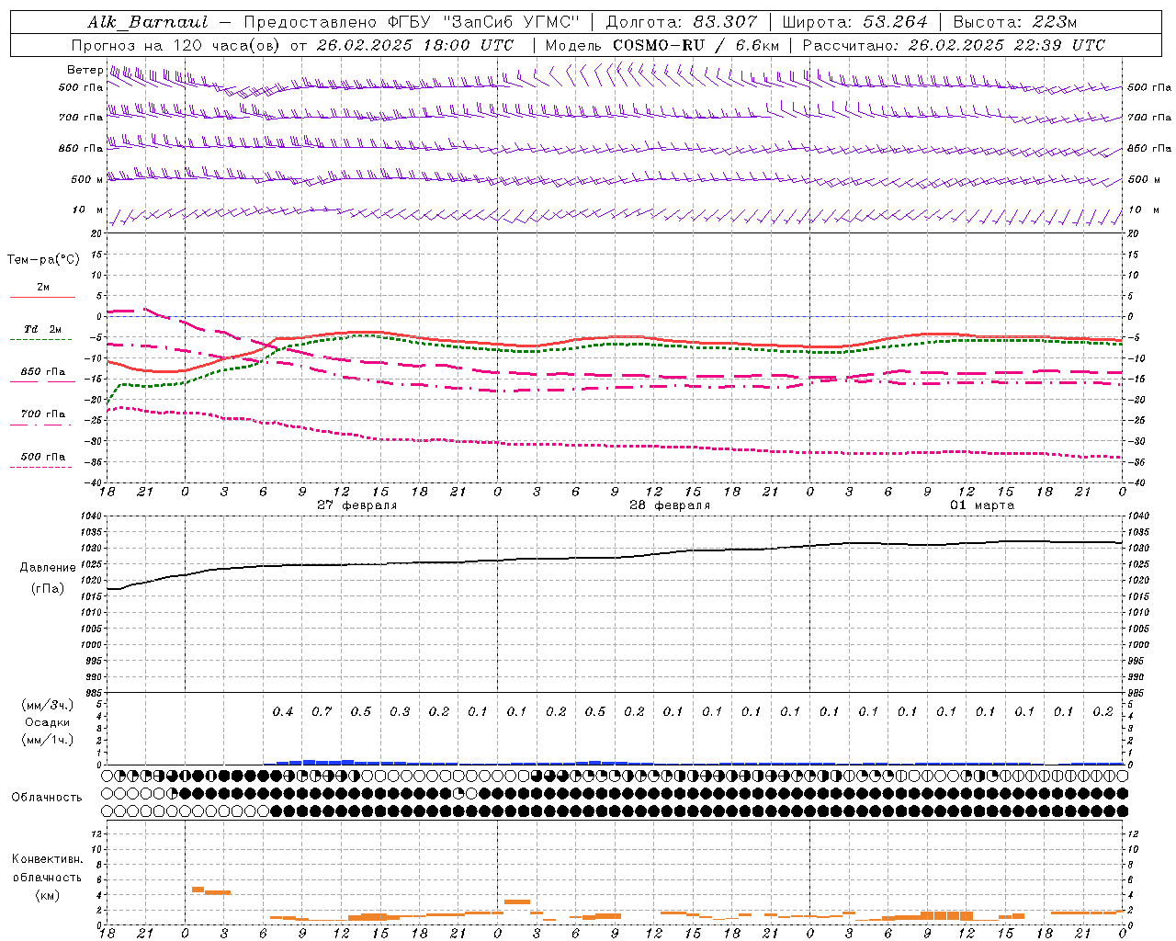Click the 27 февраля date label
Viewport: 1176px width, 941px height.
[356, 505]
